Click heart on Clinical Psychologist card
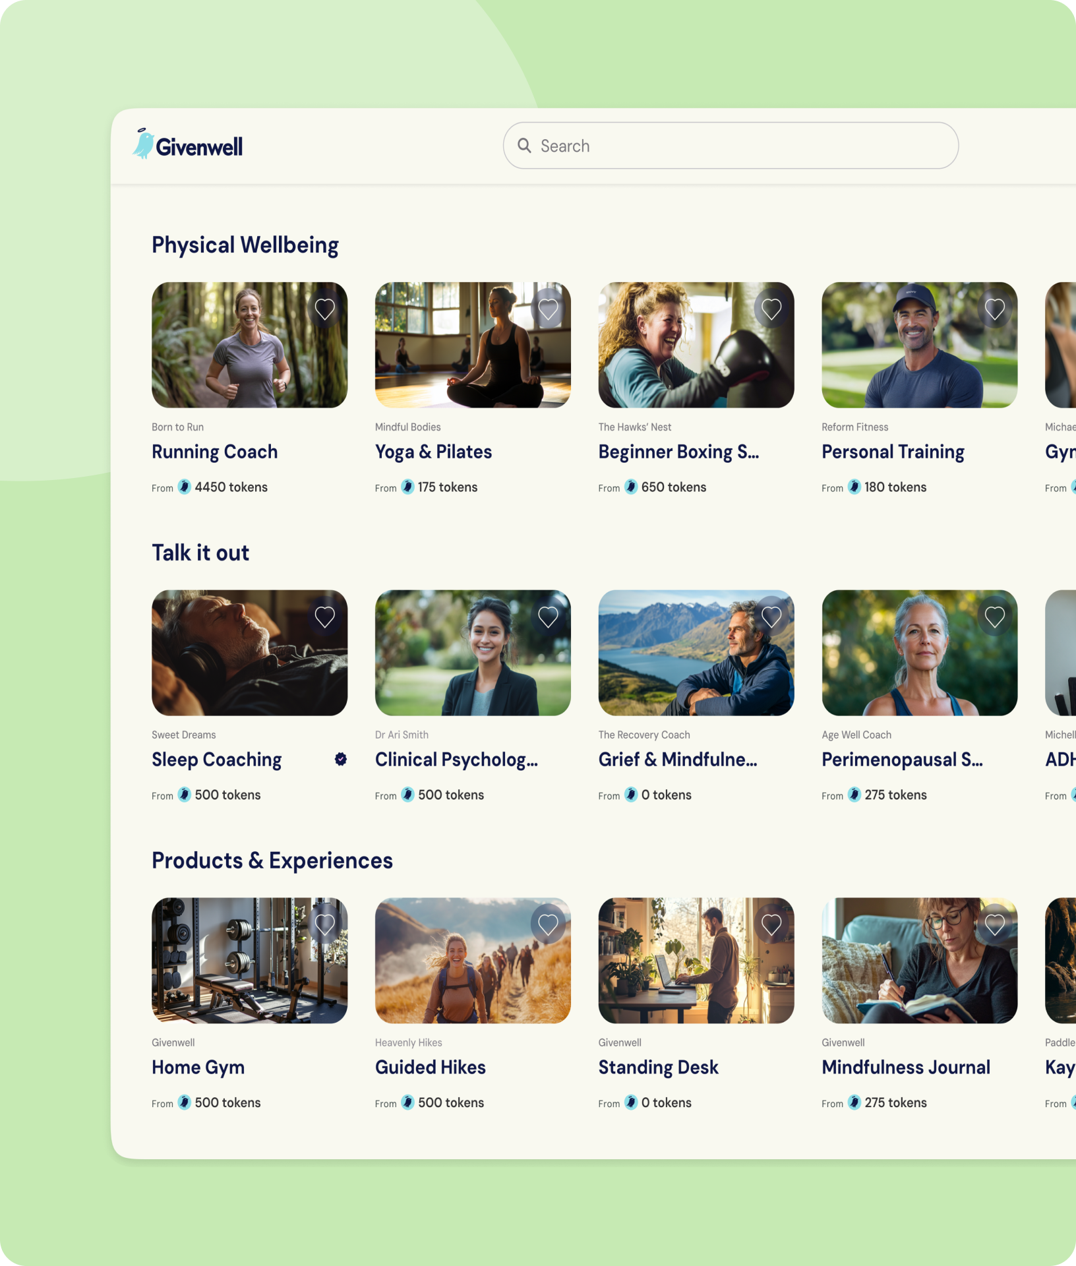This screenshot has width=1076, height=1266. 548,617
